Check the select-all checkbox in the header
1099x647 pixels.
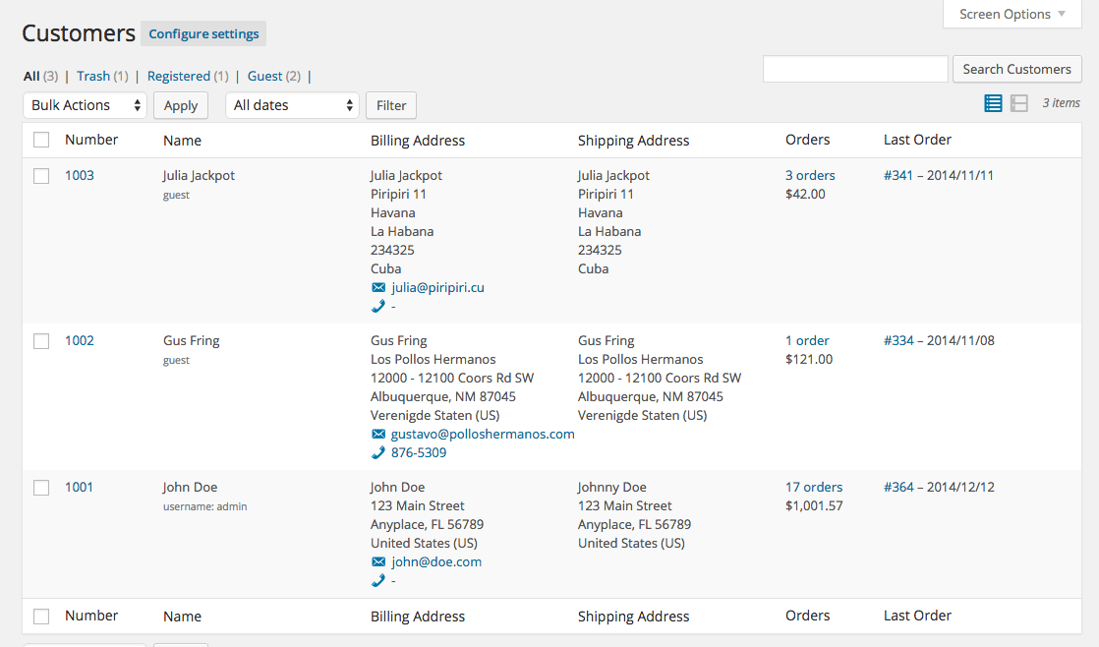41,140
